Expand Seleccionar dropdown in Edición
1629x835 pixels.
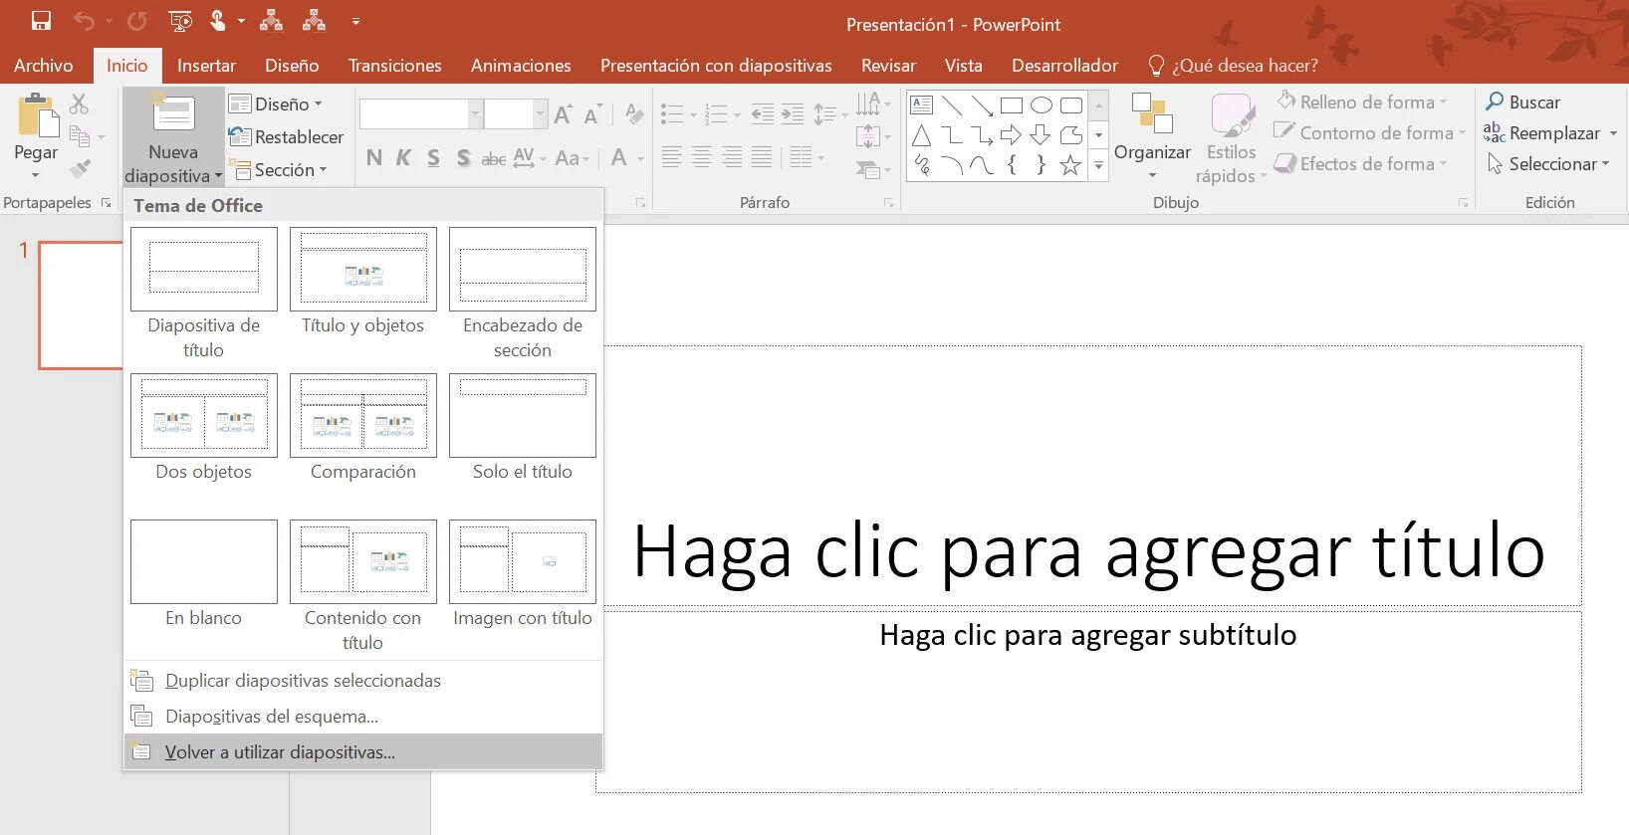click(1547, 163)
